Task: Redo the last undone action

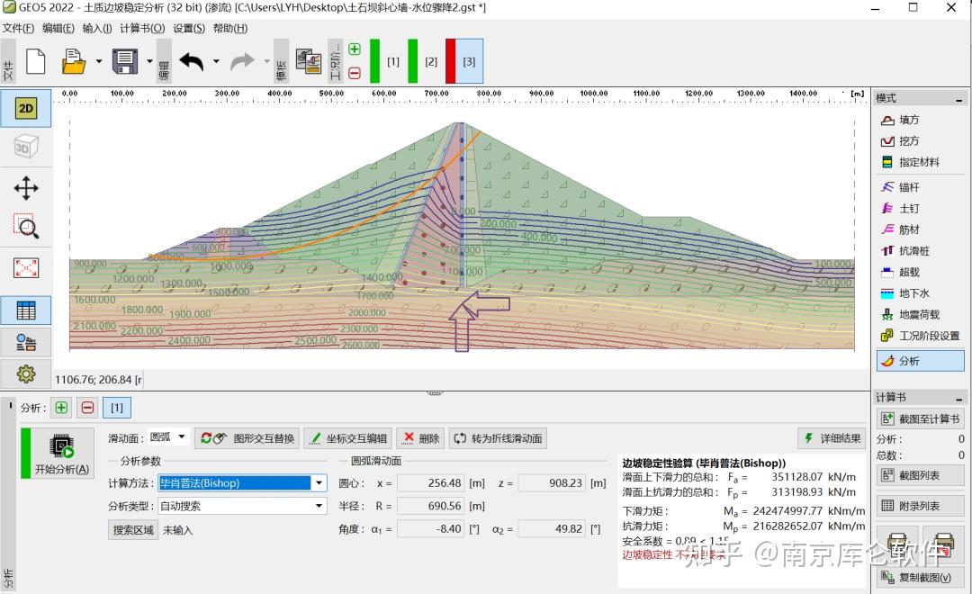Action: click(x=242, y=61)
